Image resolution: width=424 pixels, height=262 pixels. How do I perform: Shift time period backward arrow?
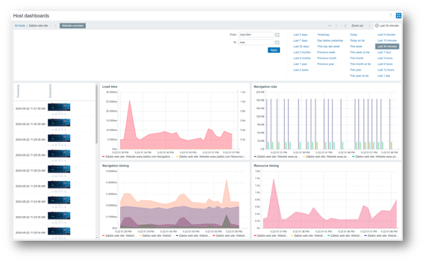[345, 25]
